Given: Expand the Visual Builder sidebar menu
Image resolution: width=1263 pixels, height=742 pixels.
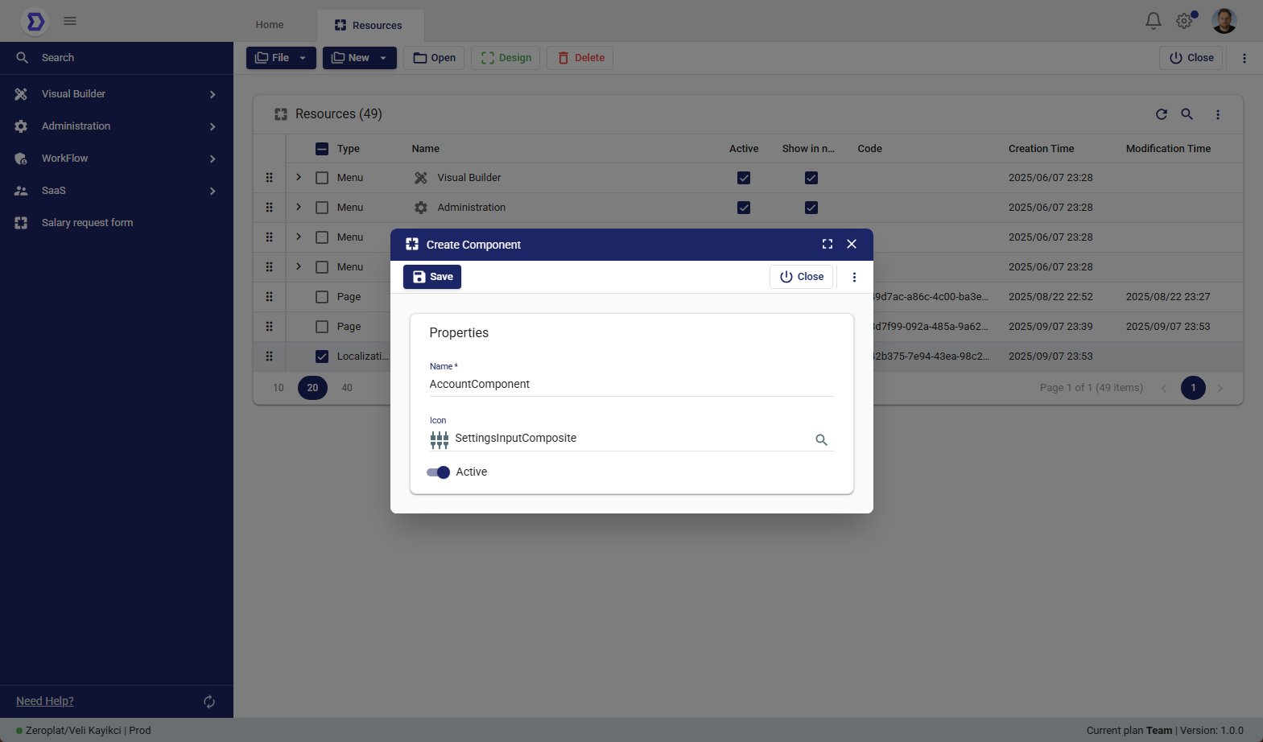Looking at the screenshot, I should coord(117,94).
